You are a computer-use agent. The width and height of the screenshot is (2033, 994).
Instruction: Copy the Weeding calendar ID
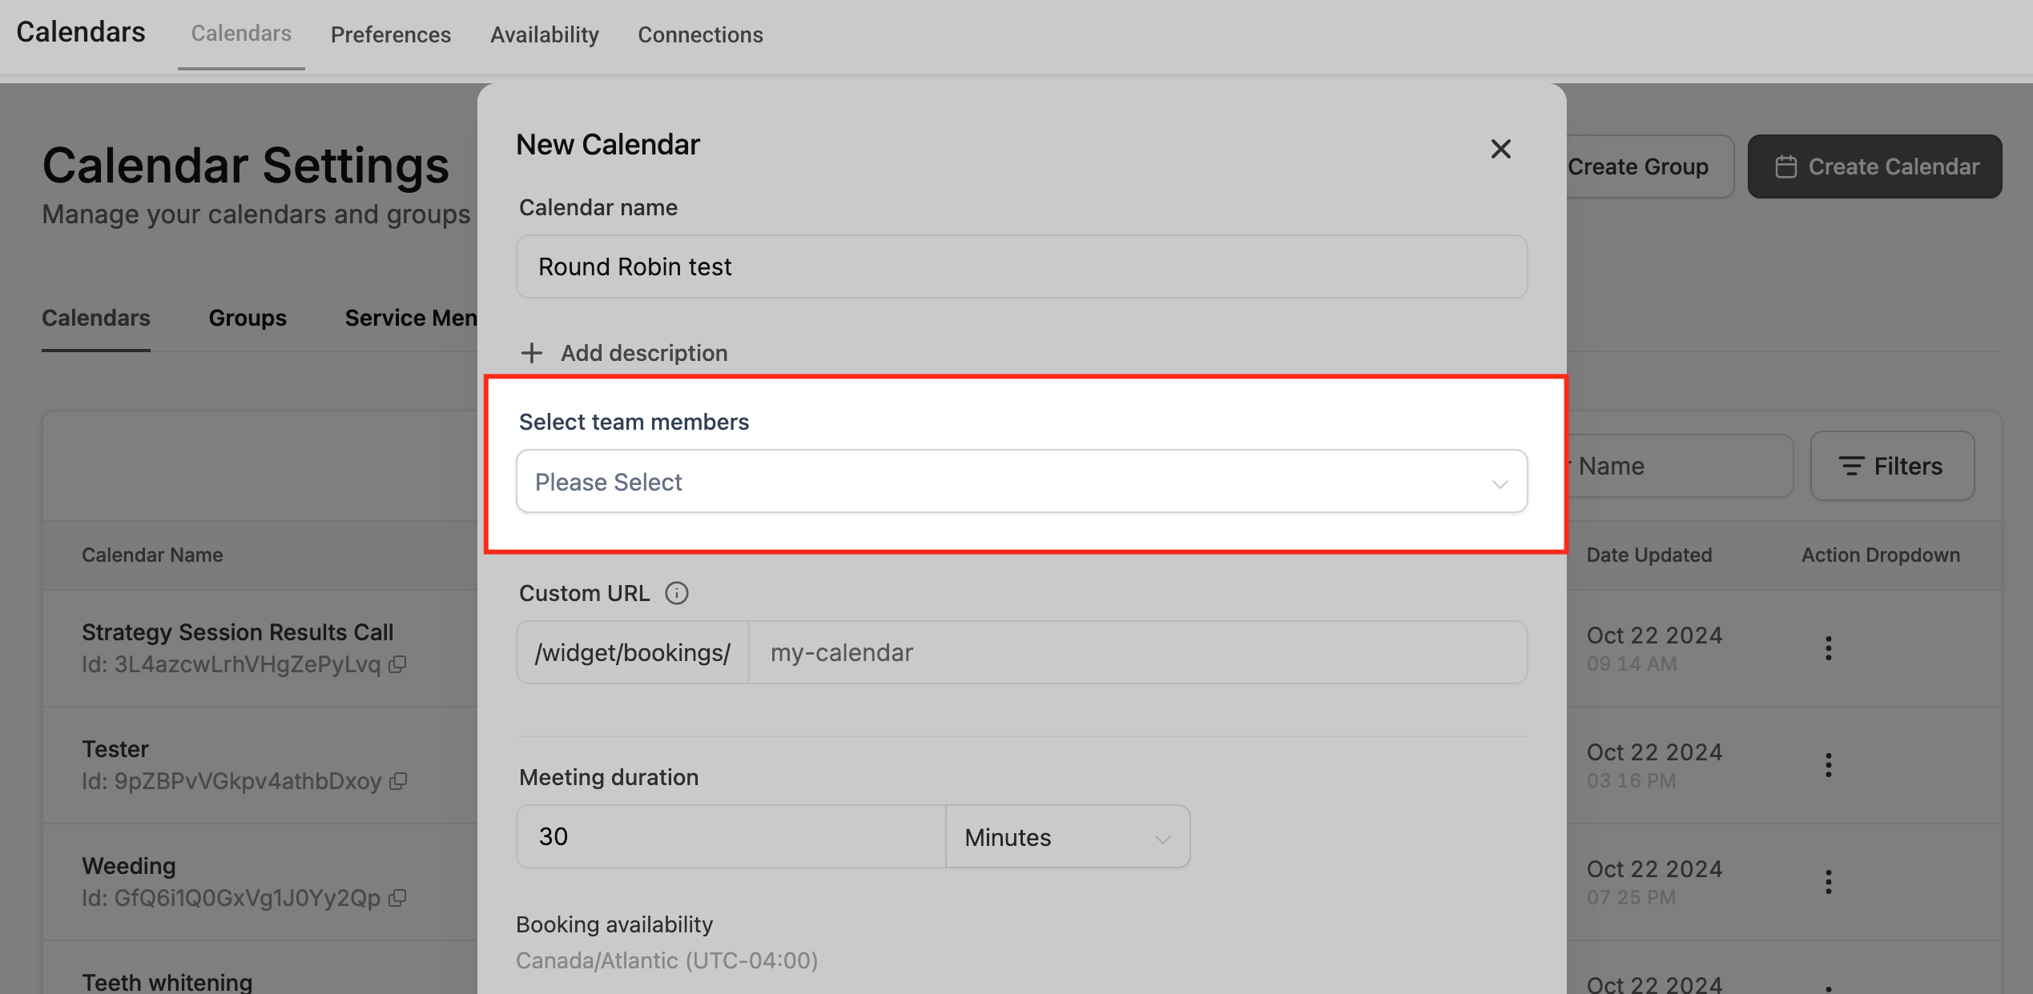coord(398,898)
